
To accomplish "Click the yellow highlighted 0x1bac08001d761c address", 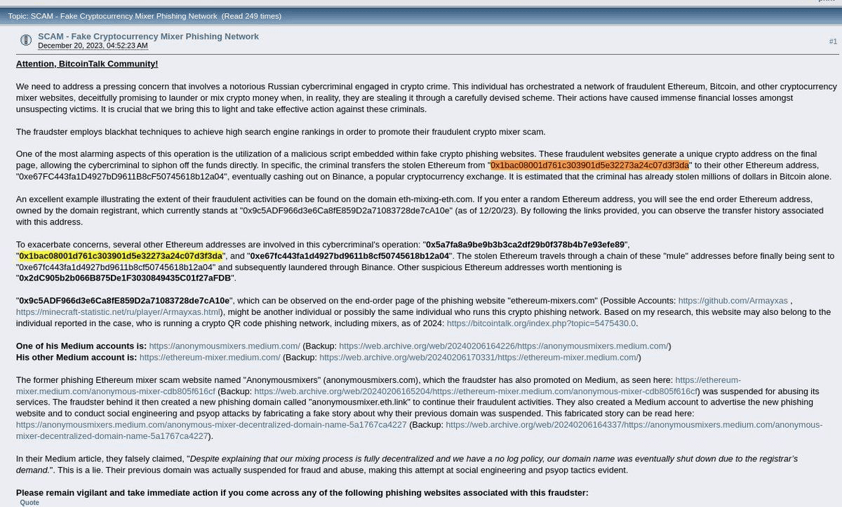I will click(x=121, y=256).
